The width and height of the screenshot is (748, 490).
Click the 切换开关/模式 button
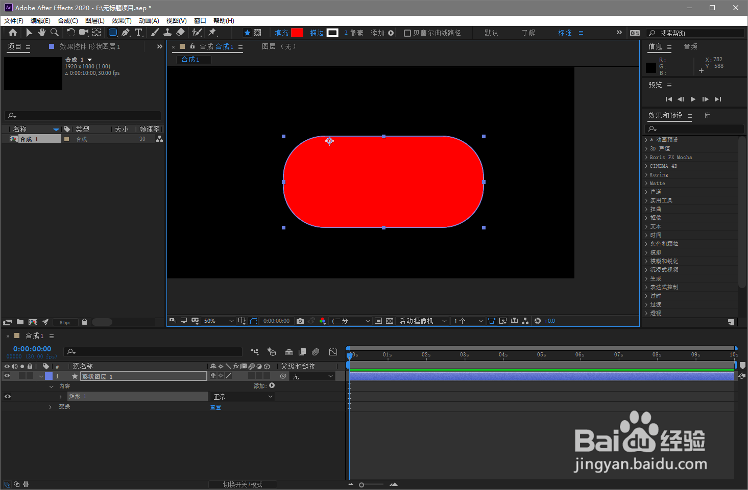243,484
